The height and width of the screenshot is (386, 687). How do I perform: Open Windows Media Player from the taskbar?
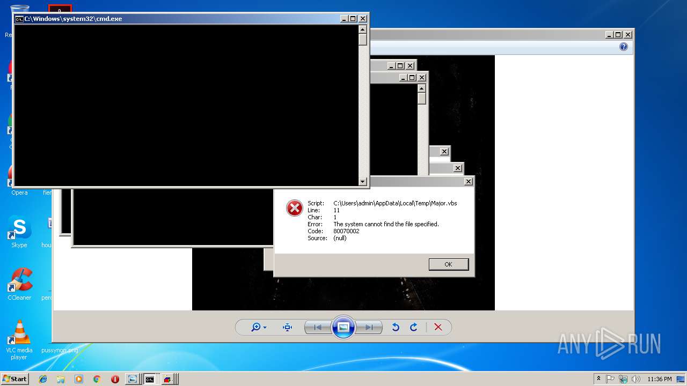pyautogui.click(x=79, y=379)
